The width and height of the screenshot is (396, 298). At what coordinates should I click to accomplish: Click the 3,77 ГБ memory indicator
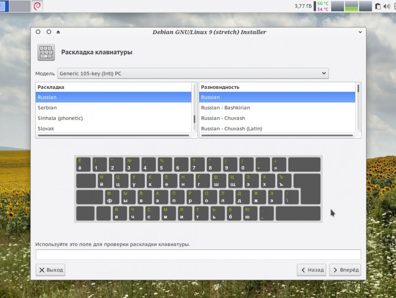303,6
